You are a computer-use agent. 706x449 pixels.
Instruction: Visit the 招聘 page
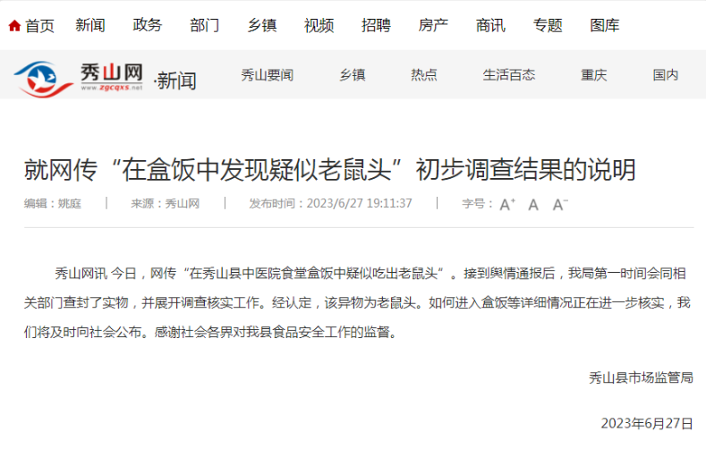click(x=376, y=25)
